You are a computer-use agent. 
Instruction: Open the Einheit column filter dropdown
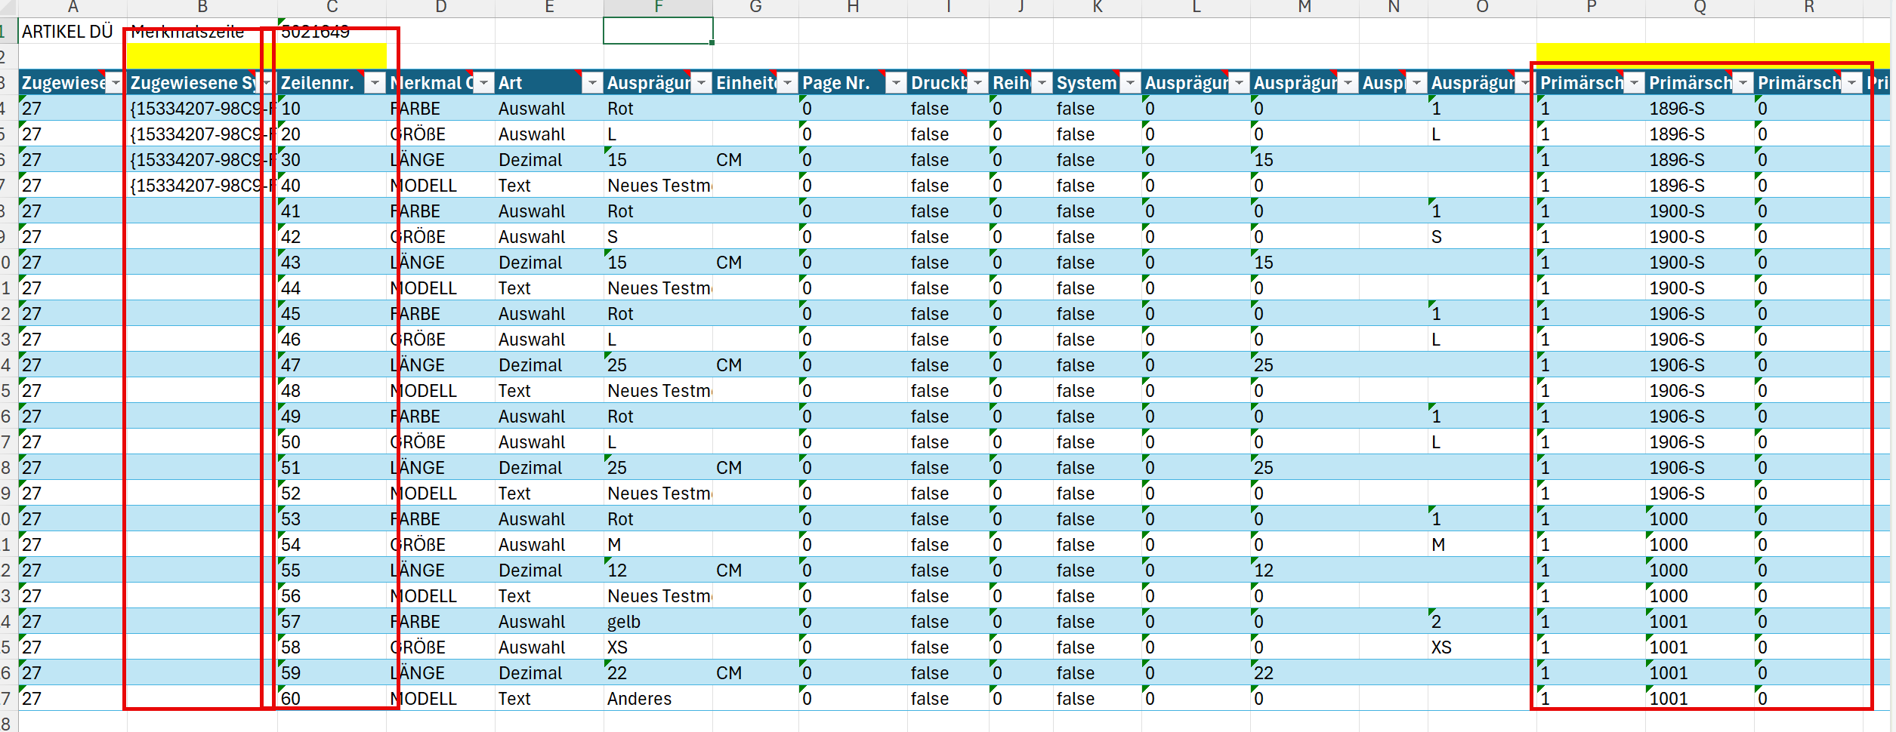(x=786, y=83)
